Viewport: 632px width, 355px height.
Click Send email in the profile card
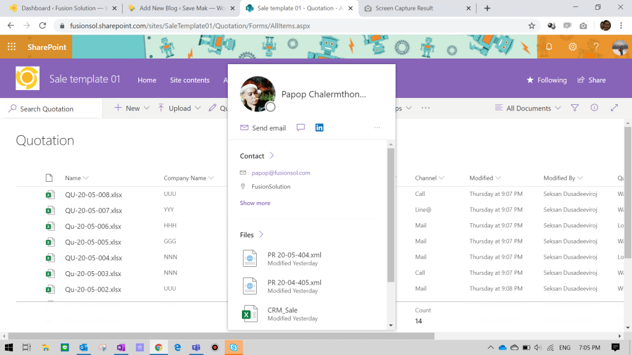coord(263,128)
